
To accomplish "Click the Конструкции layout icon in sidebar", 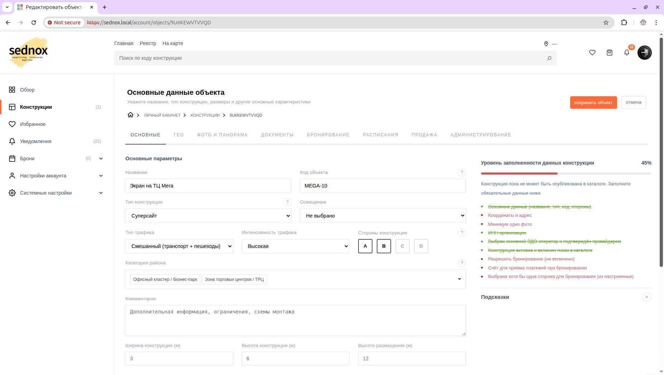I will (12, 107).
